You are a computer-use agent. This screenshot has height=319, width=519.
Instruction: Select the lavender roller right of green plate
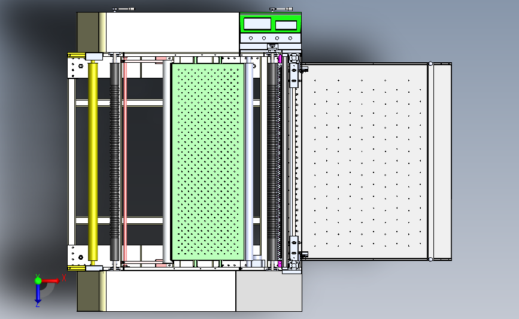click(249, 162)
